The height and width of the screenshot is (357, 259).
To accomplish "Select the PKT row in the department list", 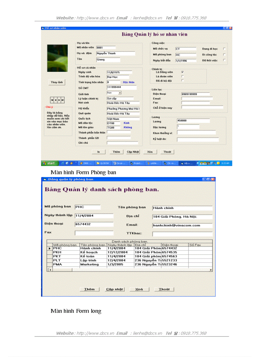I will [63, 256].
